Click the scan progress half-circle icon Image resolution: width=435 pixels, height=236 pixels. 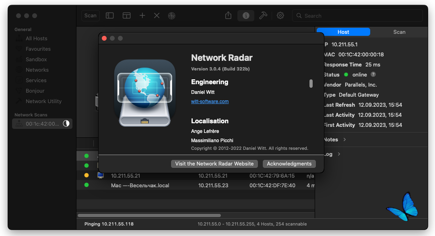66,124
